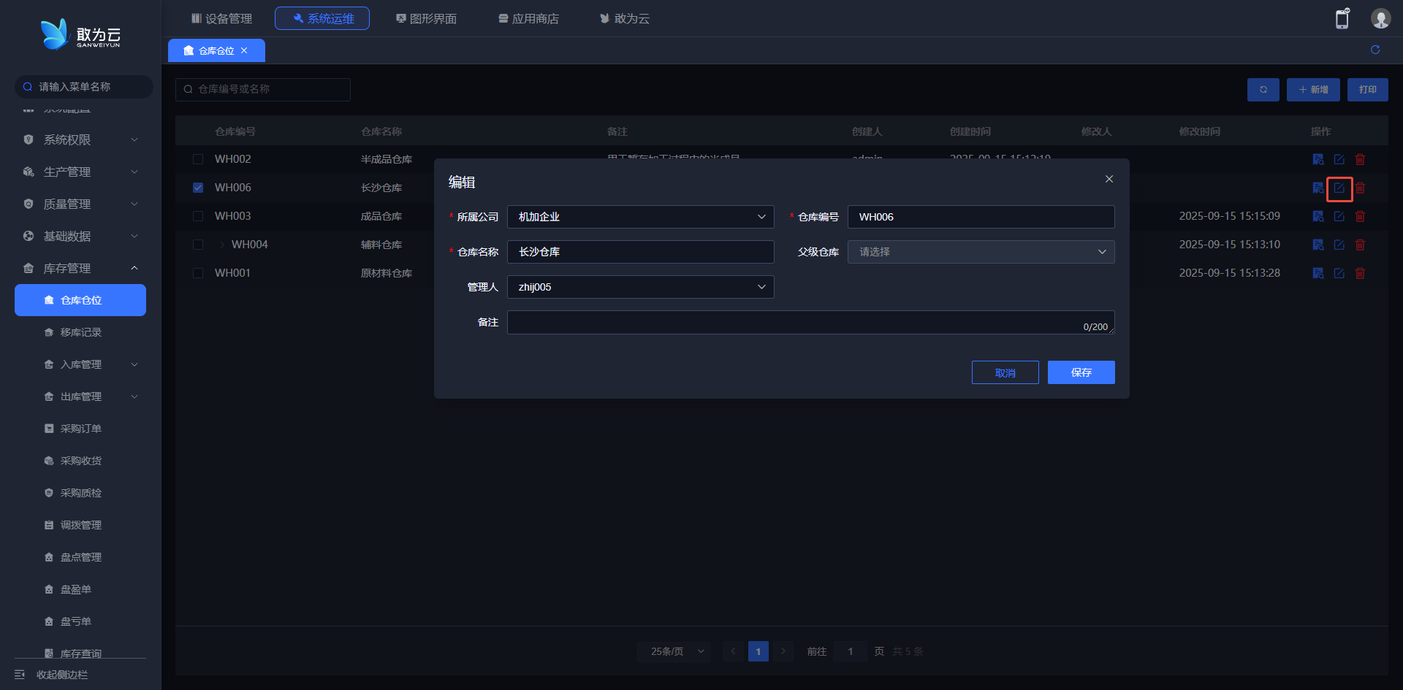
Task: Close the 仓库仓位 tab
Action: [244, 50]
